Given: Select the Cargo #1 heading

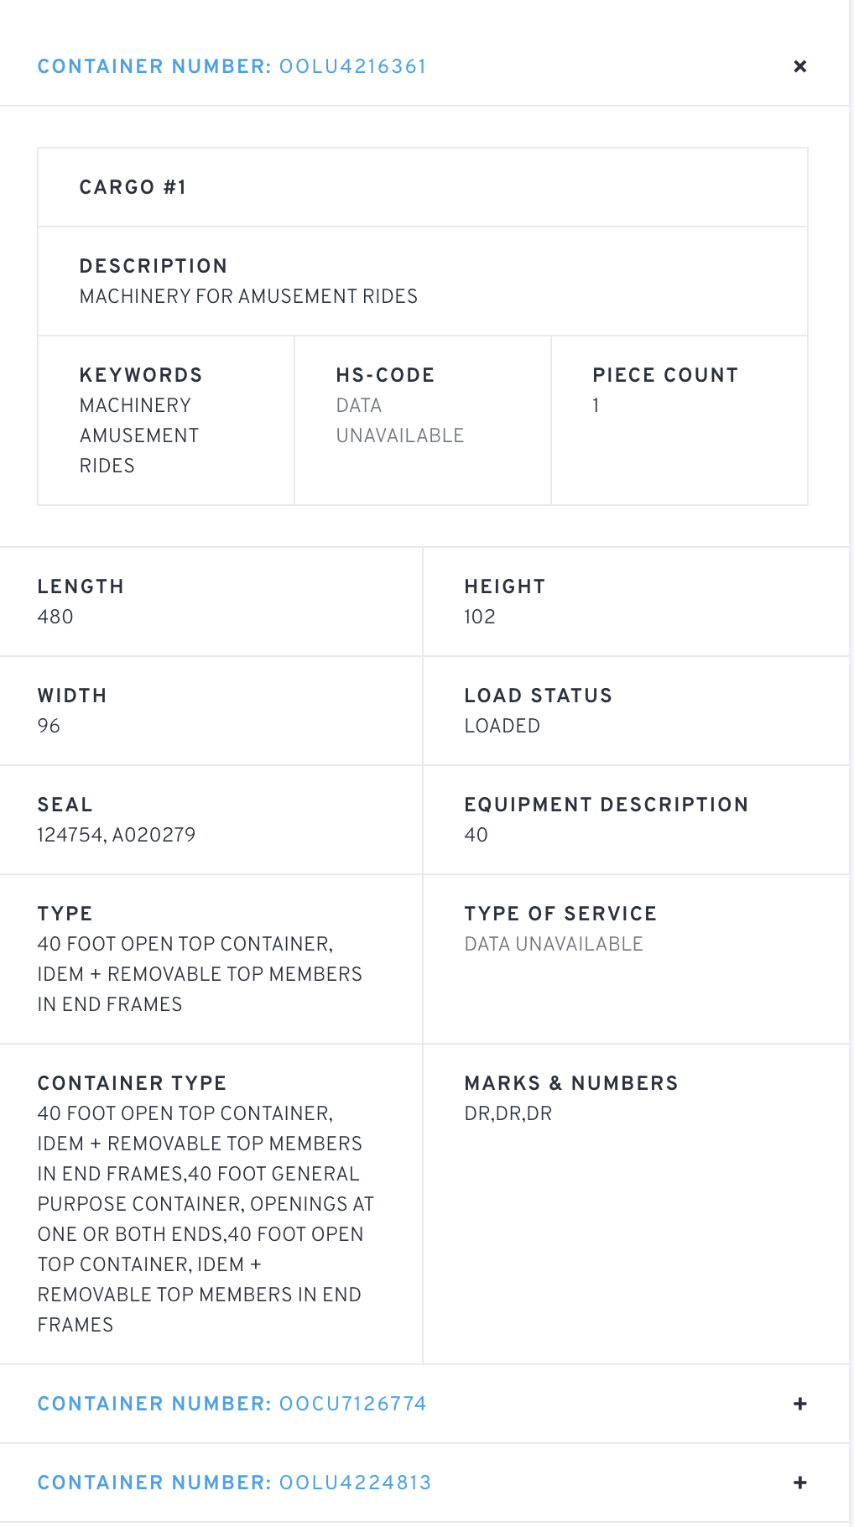Looking at the screenshot, I should pos(133,187).
